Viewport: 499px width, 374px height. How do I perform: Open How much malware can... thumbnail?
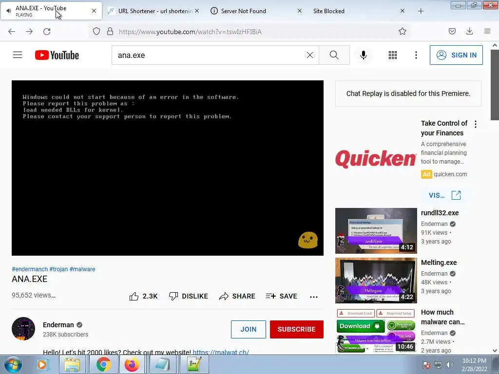point(376,330)
